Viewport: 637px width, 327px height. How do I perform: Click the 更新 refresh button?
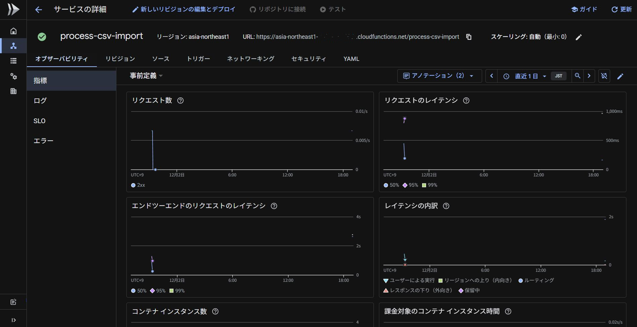pos(622,9)
